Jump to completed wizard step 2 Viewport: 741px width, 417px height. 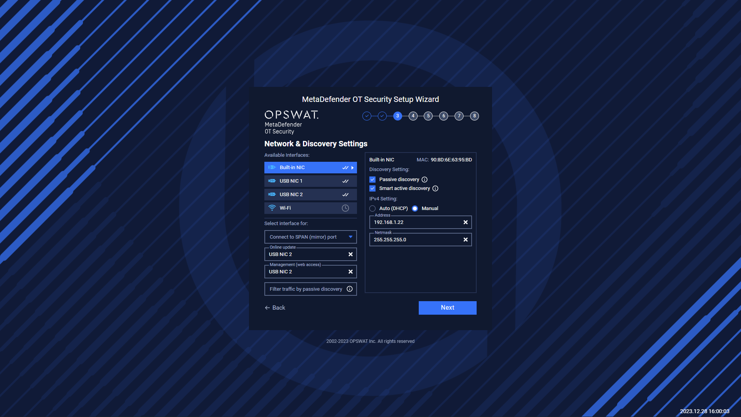click(x=382, y=116)
